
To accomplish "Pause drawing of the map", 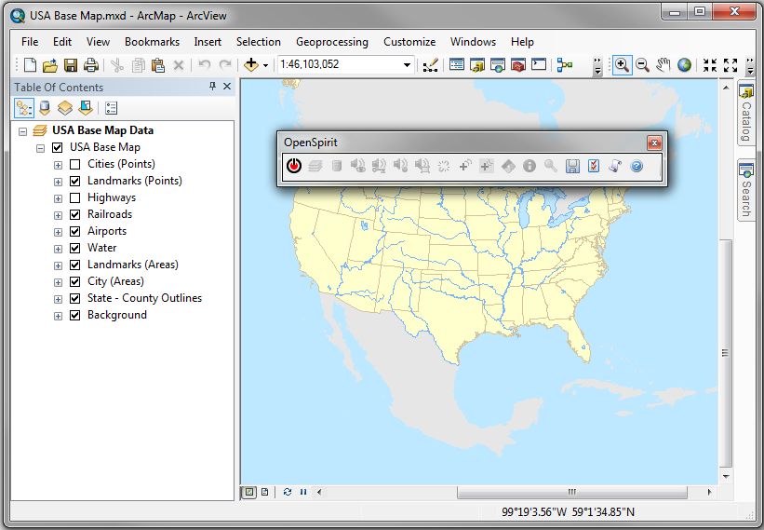I will (303, 492).
